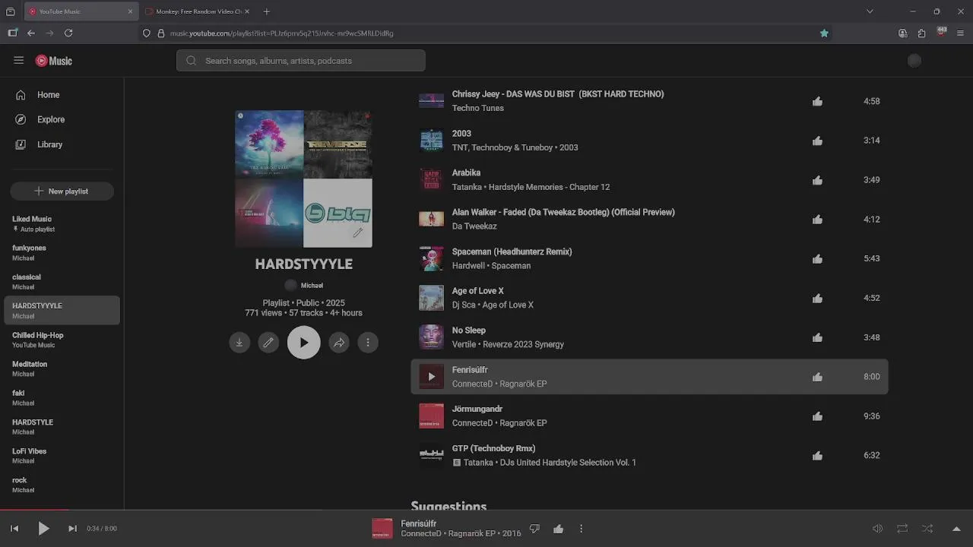Open the funkyones playlist

[62, 252]
